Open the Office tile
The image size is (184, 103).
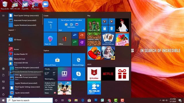[x=64, y=39]
